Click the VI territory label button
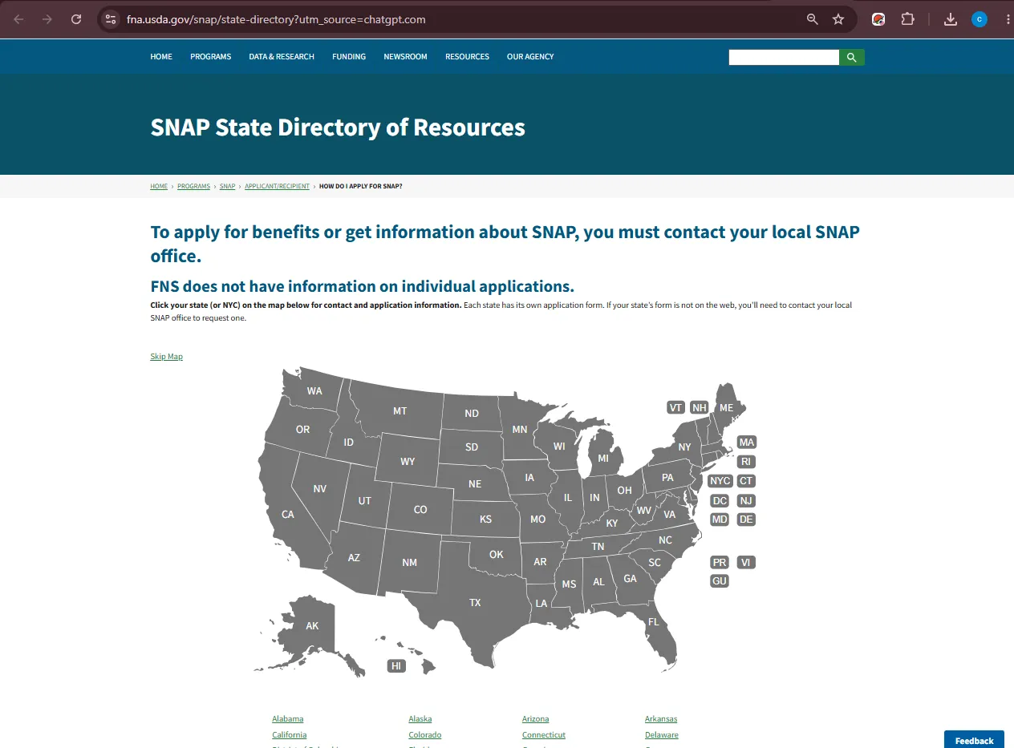 746,563
